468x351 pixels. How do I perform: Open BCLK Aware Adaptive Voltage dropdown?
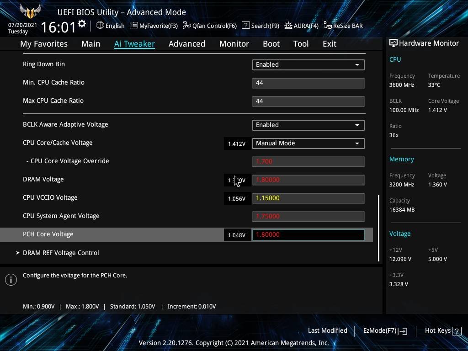click(x=308, y=125)
